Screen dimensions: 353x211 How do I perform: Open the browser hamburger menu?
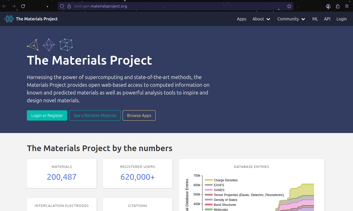point(347,6)
